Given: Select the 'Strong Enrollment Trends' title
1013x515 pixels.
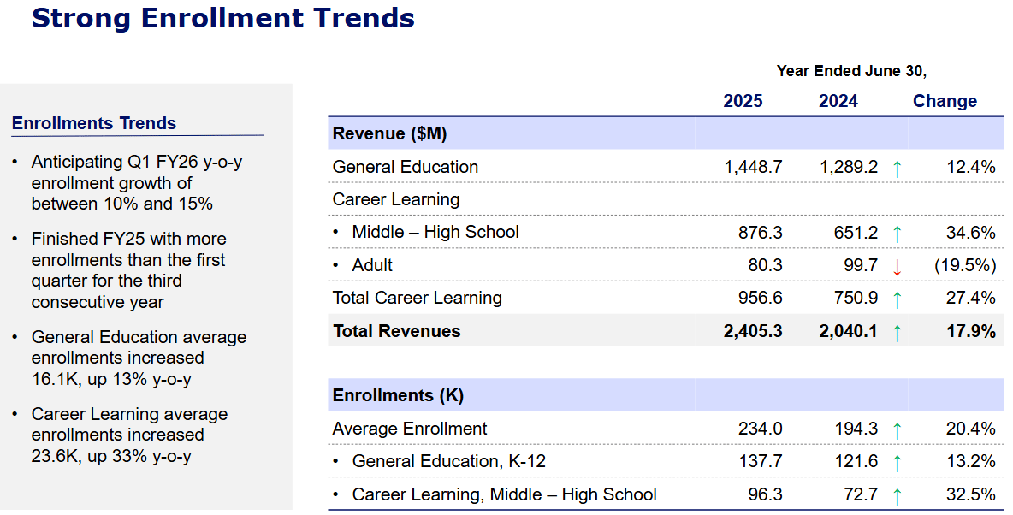Looking at the screenshot, I should pos(223,17).
